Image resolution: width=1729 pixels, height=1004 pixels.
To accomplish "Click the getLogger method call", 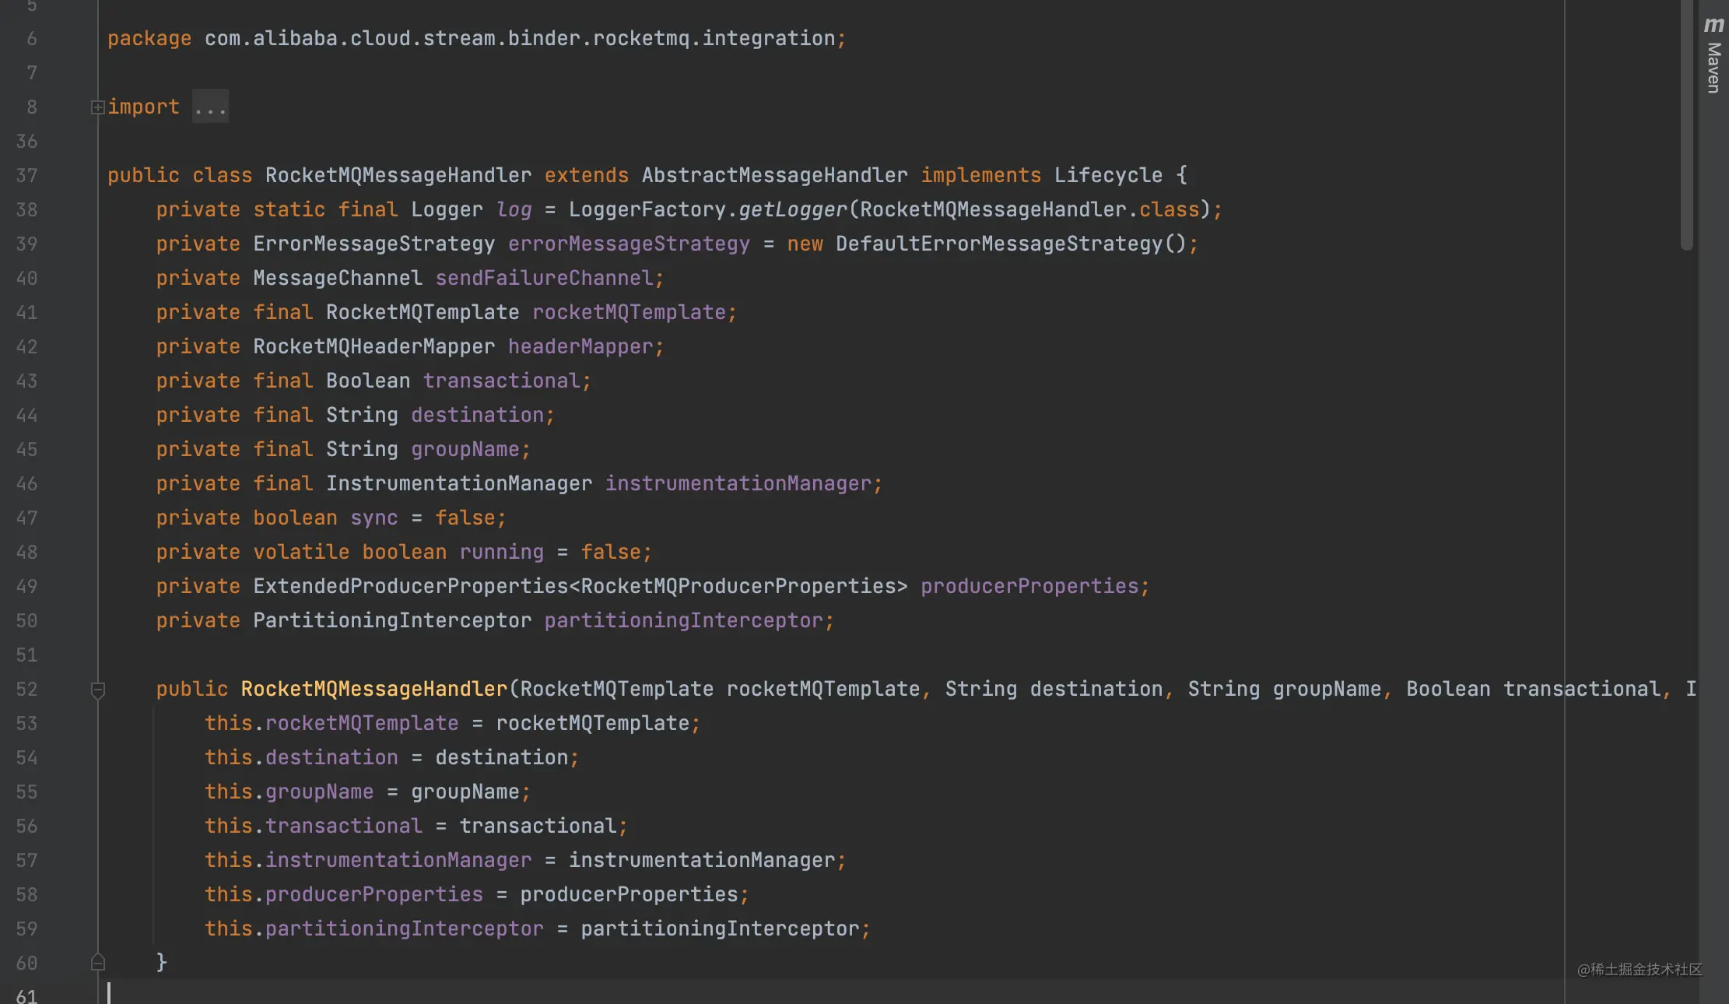I will [792, 210].
